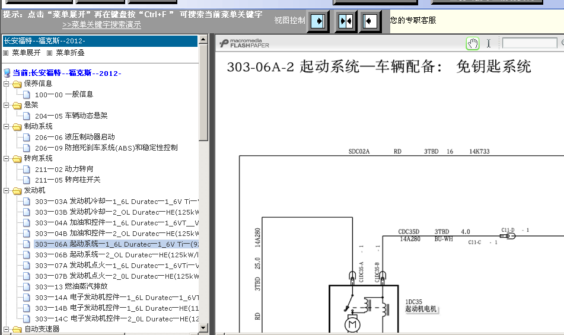Click the 菜单关键字搜索演示 link

102,25
